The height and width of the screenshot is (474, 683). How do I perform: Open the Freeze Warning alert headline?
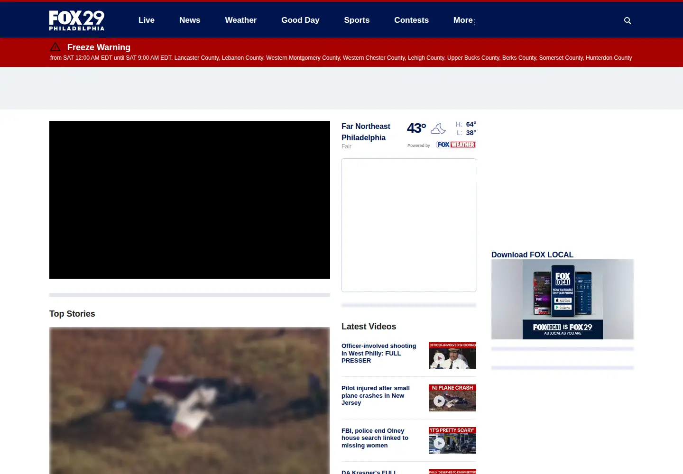point(99,47)
